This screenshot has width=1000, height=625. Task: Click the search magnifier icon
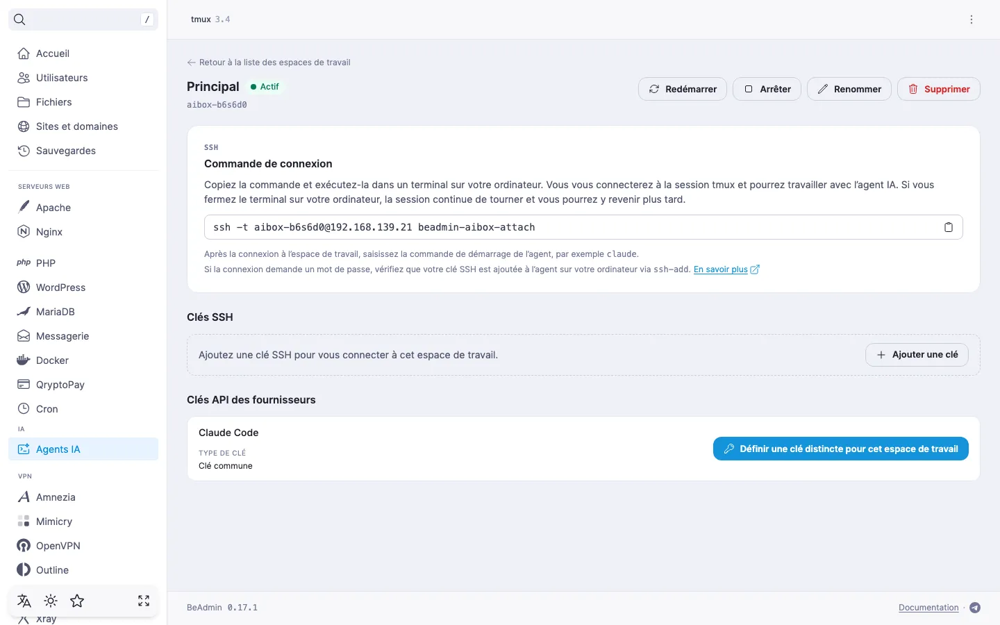[19, 19]
